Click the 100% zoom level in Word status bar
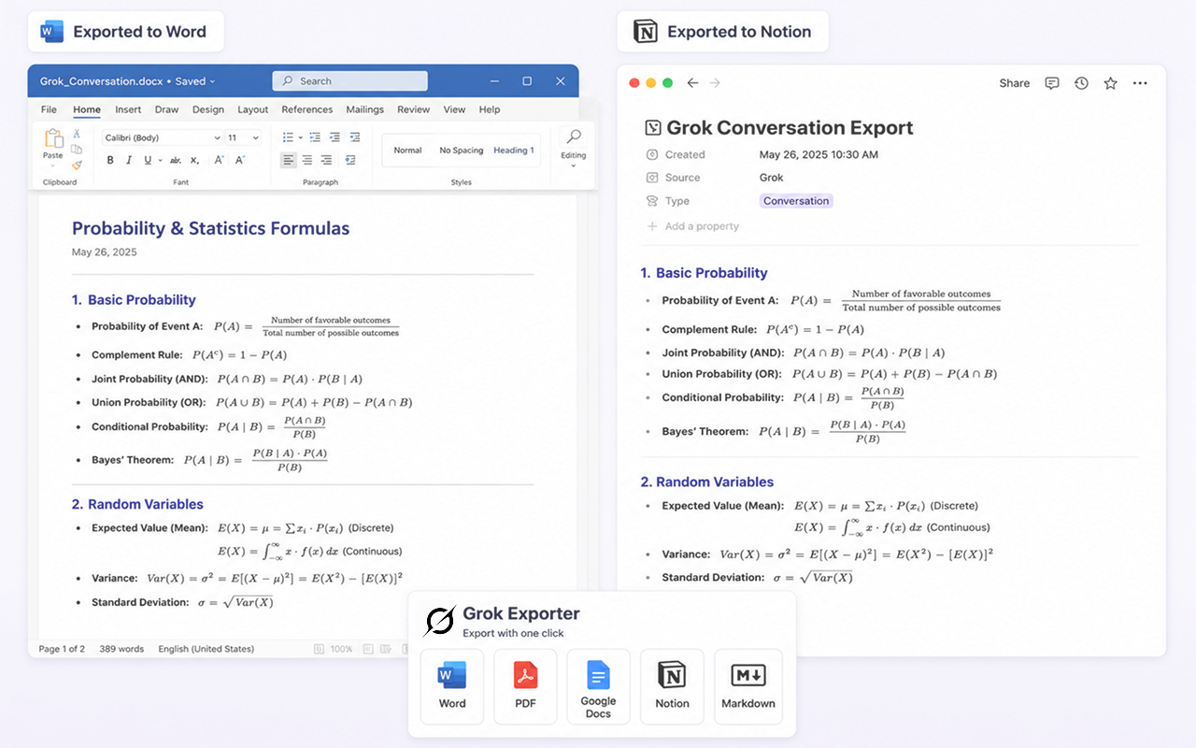Viewport: 1196px width, 748px height. [x=341, y=649]
